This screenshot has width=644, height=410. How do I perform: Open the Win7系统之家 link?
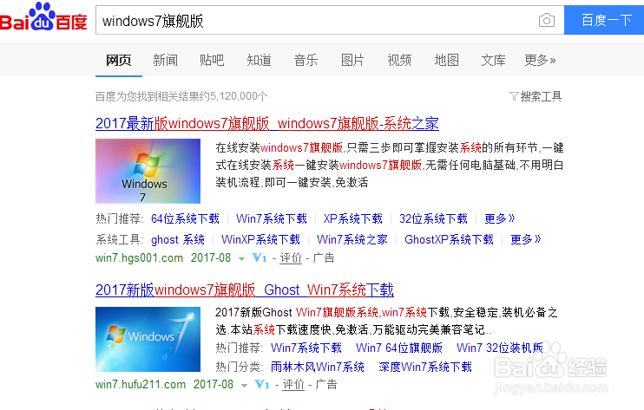point(352,239)
